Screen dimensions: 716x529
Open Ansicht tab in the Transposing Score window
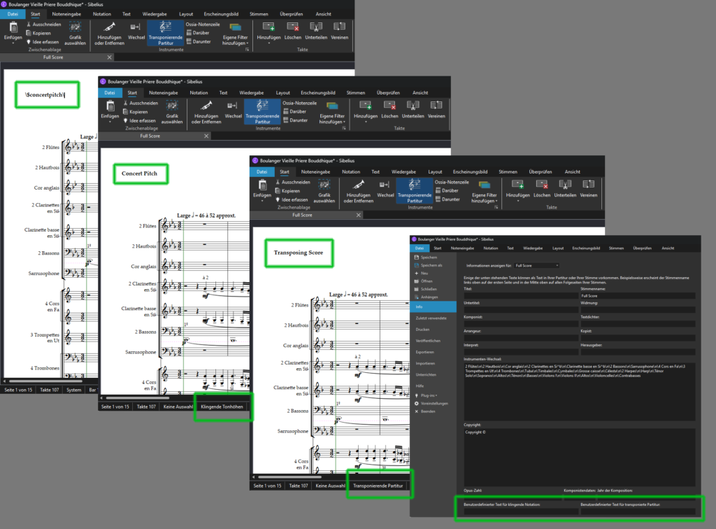pyautogui.click(x=572, y=171)
